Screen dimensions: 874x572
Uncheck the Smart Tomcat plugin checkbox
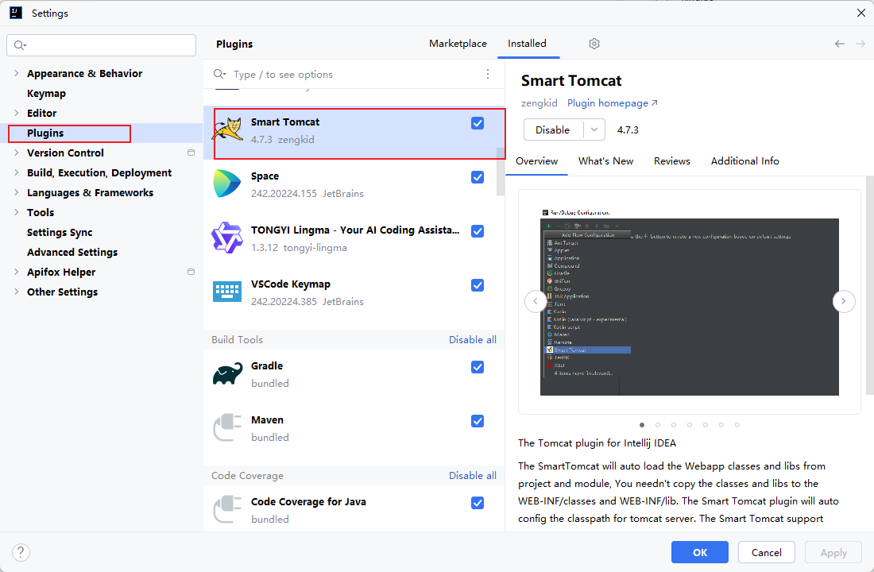click(478, 123)
